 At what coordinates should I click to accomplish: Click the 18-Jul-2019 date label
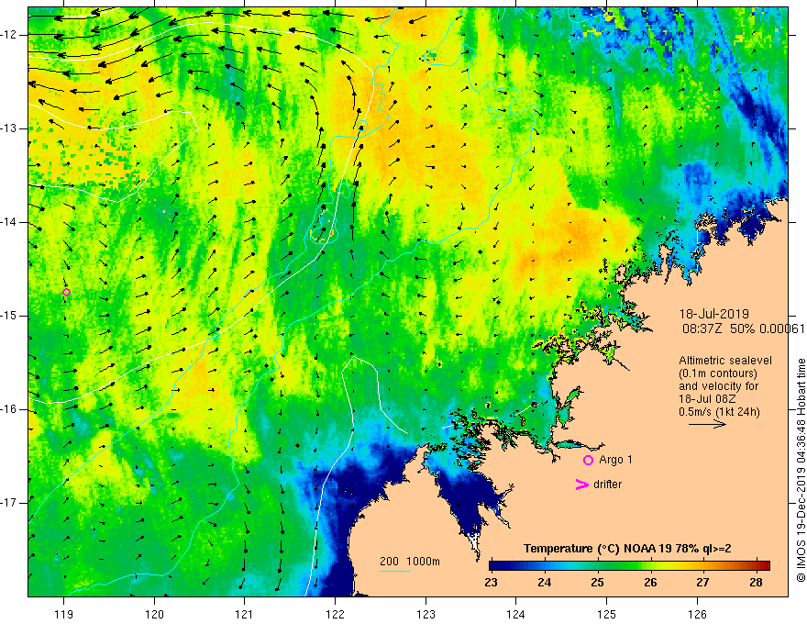[x=713, y=314]
